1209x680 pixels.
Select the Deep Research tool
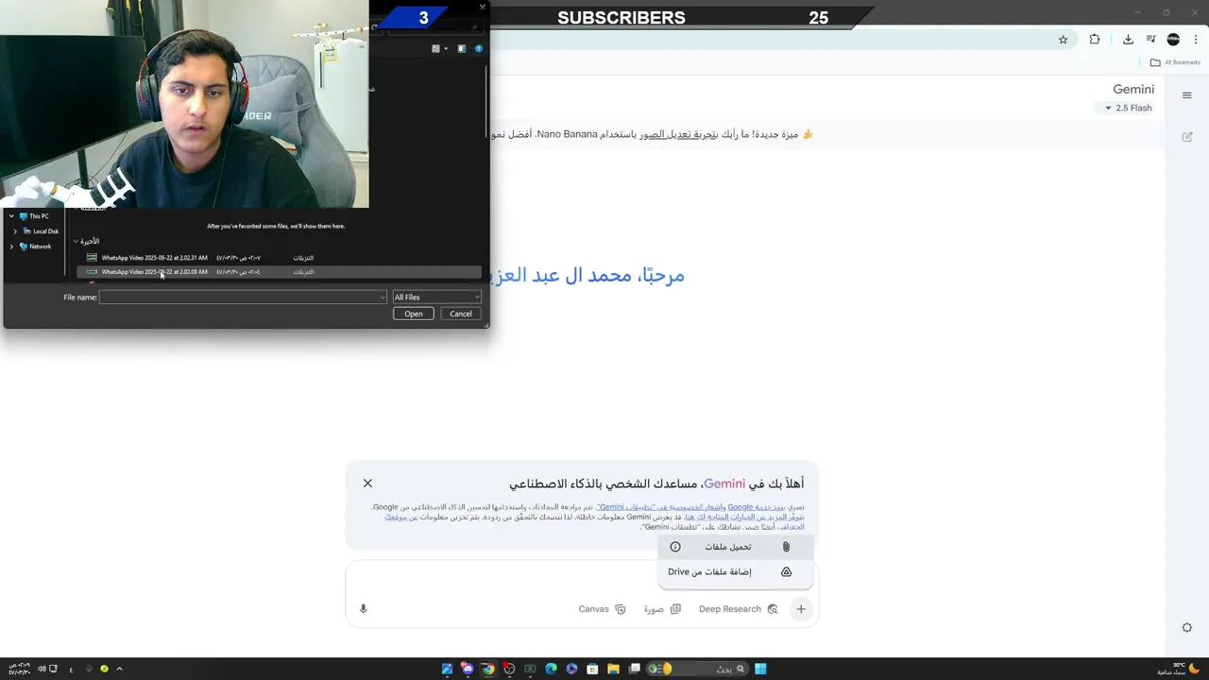(x=738, y=609)
